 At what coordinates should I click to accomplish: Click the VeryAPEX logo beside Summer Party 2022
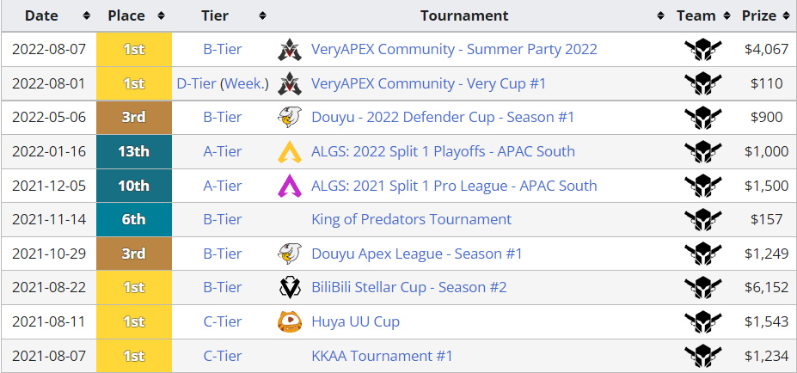pyautogui.click(x=290, y=50)
